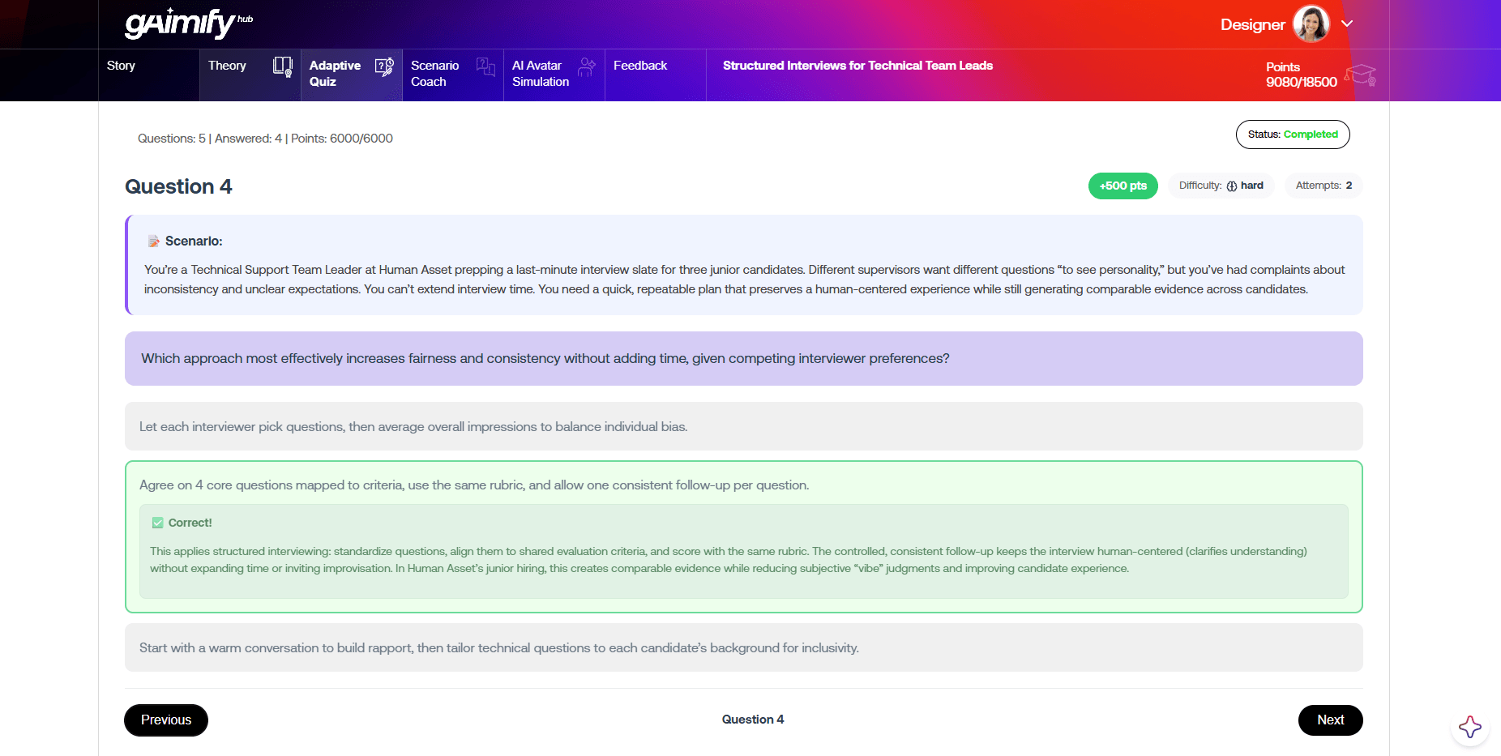The width and height of the screenshot is (1501, 756).
Task: Switch to the Feedback tab
Action: (640, 66)
